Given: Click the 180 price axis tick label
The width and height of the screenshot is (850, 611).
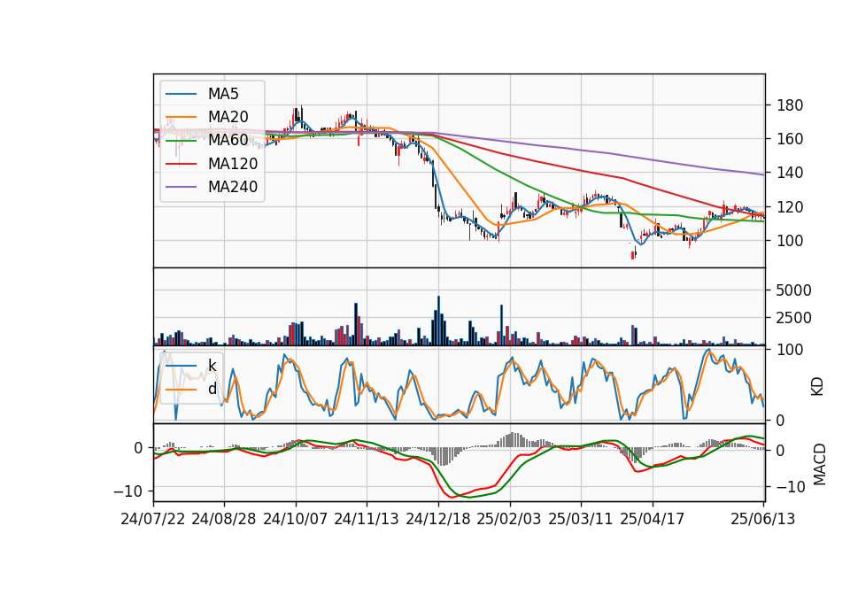Looking at the screenshot, I should 790,105.
